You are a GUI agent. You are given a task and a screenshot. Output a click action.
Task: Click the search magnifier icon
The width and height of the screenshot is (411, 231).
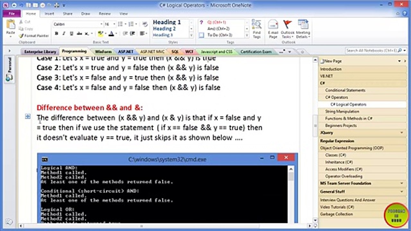399,51
